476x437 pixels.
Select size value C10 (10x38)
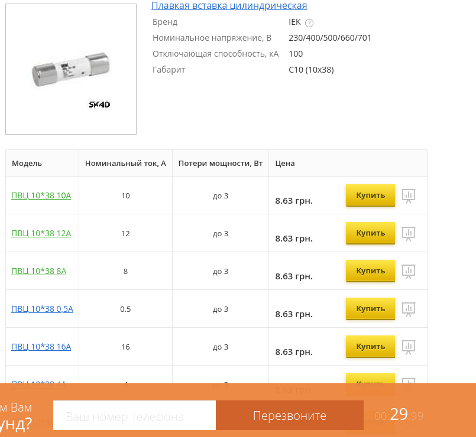[311, 70]
